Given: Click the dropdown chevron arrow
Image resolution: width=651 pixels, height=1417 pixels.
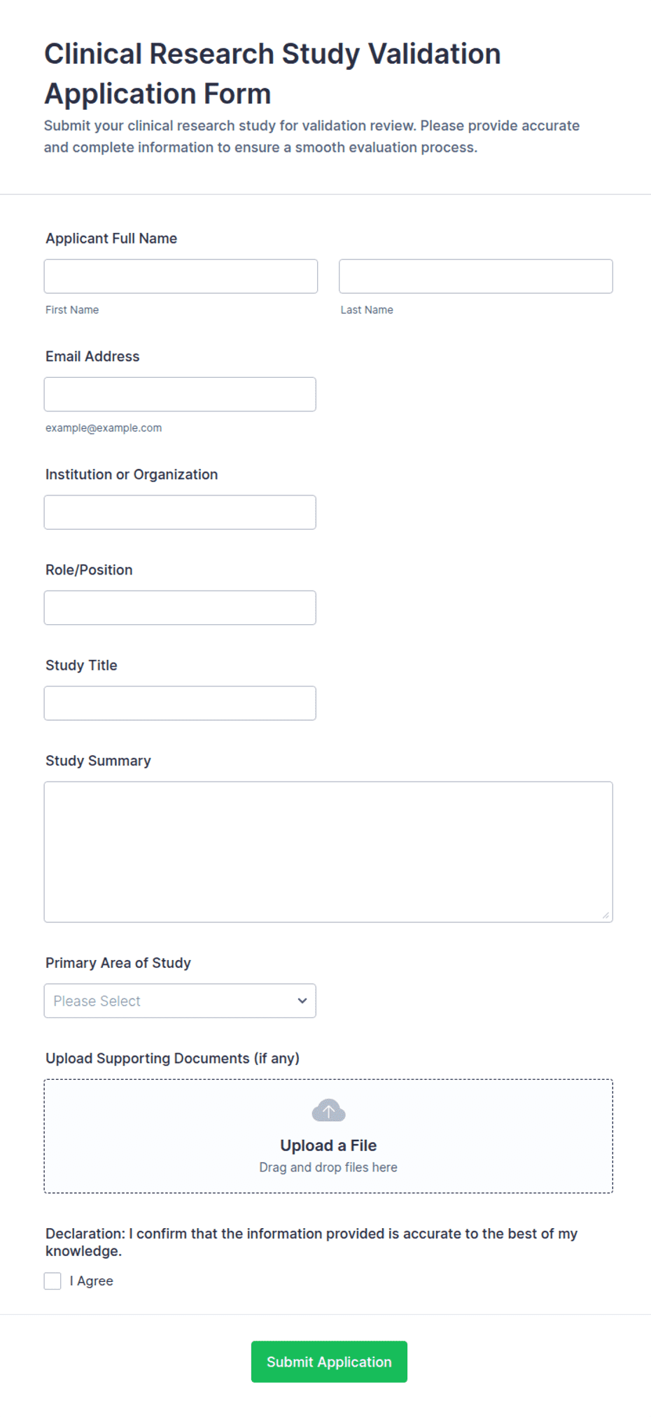Looking at the screenshot, I should coord(302,1001).
